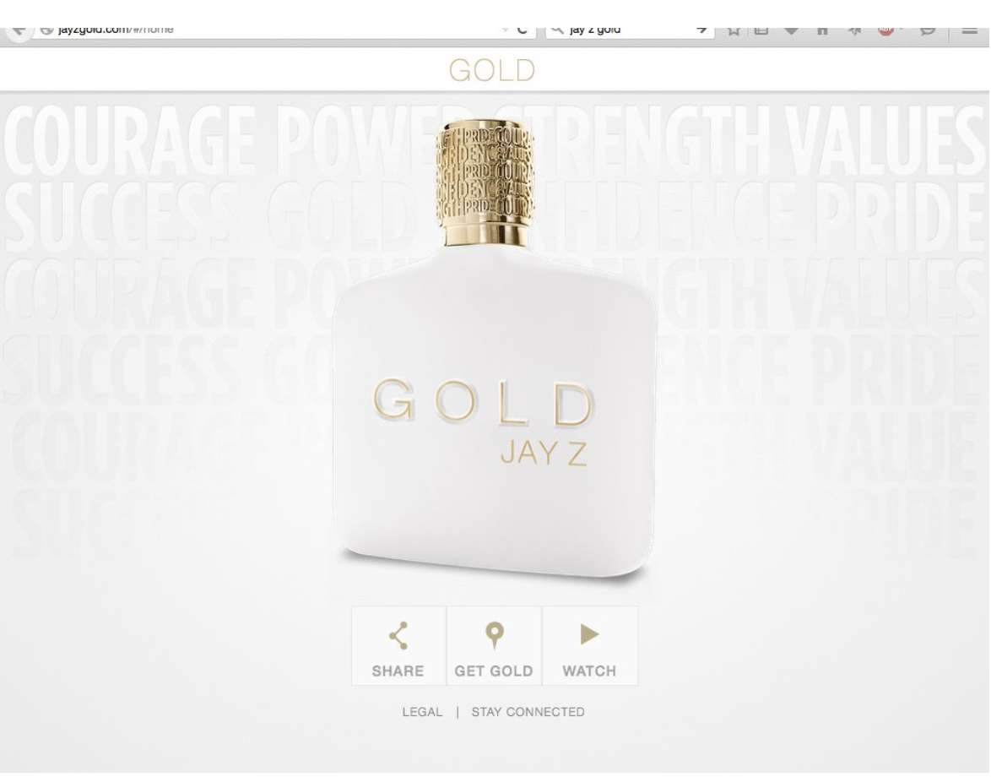This screenshot has height=777, width=991.
Task: Open the chat bubble toolbar icon
Action: (x=927, y=30)
